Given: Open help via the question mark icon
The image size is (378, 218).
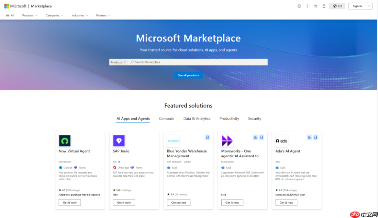Looking at the screenshot, I should tap(307, 6).
